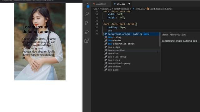Click the 'width: 100%;' code line
The height and width of the screenshot is (112, 200).
(x=116, y=14)
